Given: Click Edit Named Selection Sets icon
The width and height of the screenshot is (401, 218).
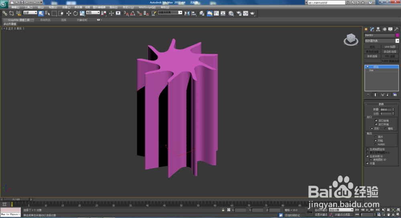Looking at the screenshot, I should coord(154,13).
